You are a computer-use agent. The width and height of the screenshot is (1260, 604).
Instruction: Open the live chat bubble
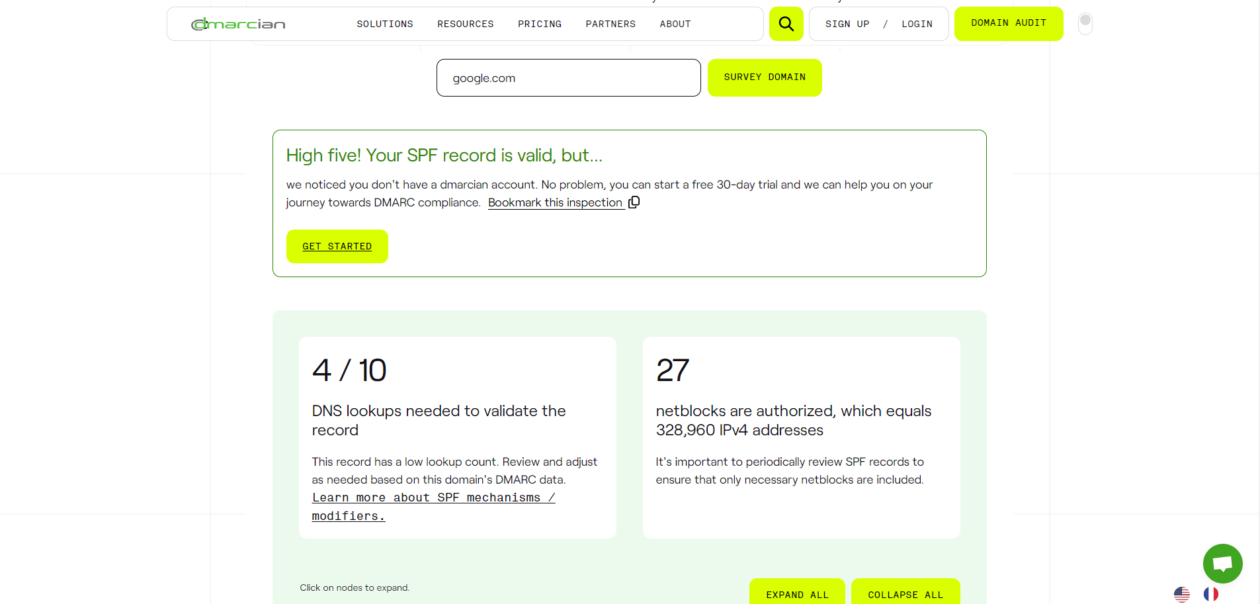pyautogui.click(x=1222, y=563)
